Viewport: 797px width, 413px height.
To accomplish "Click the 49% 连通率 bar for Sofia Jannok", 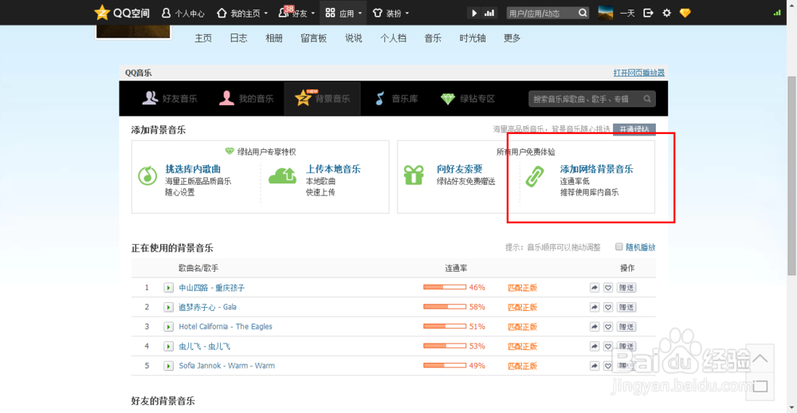I will (x=445, y=366).
